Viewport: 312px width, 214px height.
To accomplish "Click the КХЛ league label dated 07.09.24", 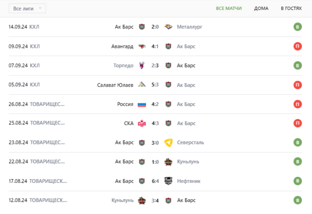I will pyautogui.click(x=35, y=66).
